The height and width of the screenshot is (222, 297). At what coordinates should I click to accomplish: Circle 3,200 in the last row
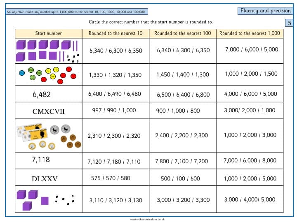pos(183,200)
